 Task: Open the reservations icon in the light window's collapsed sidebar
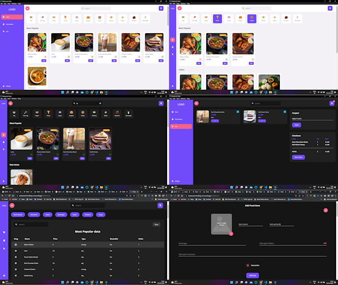[x=172, y=47]
